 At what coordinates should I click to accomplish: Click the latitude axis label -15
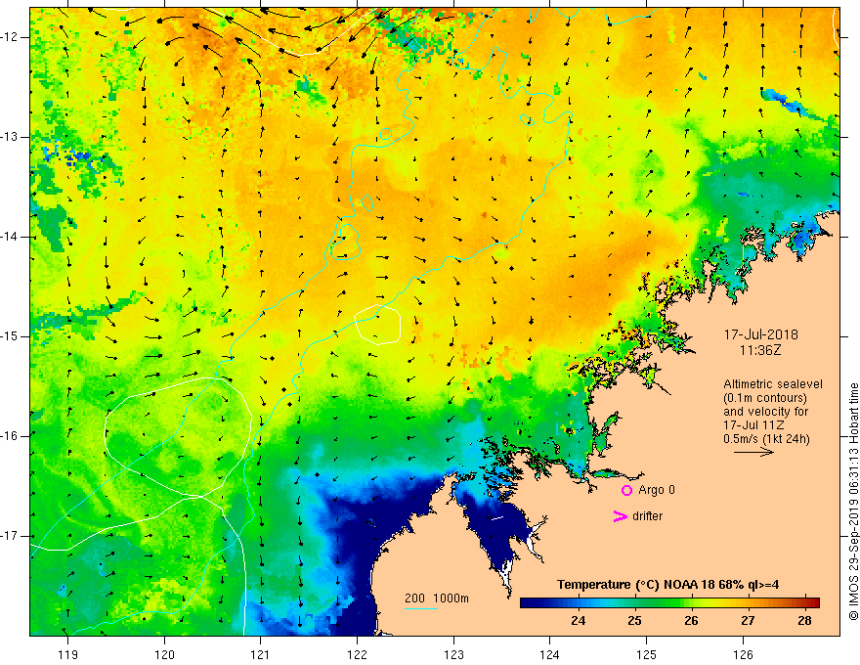click(11, 336)
